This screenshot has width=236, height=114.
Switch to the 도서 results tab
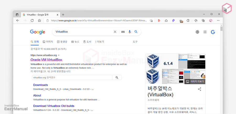87,42
